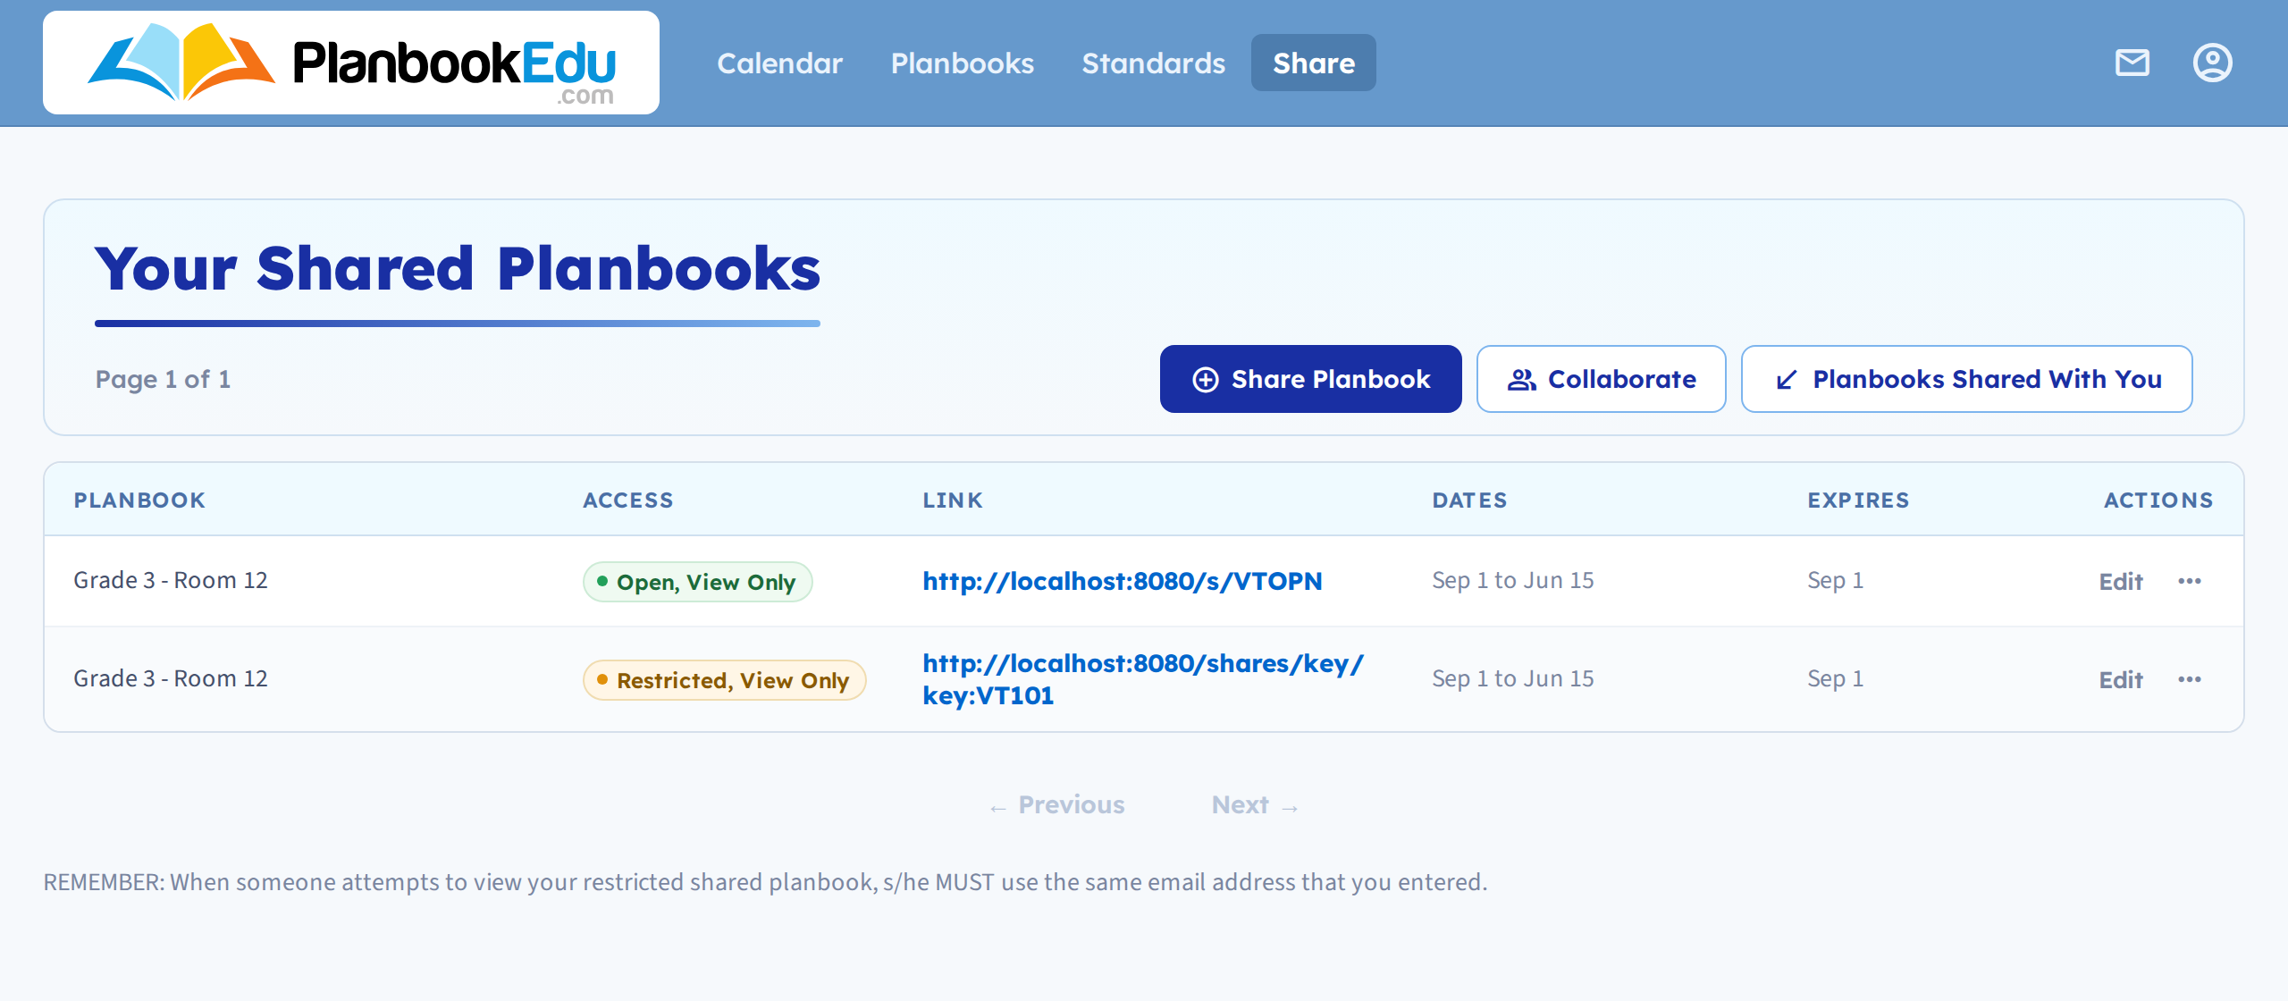Open the localhost:8080/s/VTOPN link
This screenshot has width=2288, height=1001.
pyautogui.click(x=1123, y=581)
